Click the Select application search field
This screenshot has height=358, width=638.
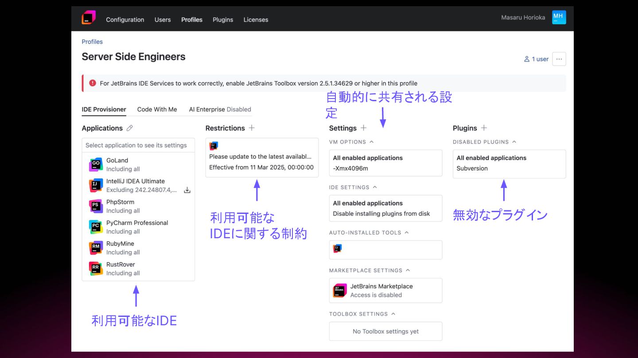click(138, 145)
